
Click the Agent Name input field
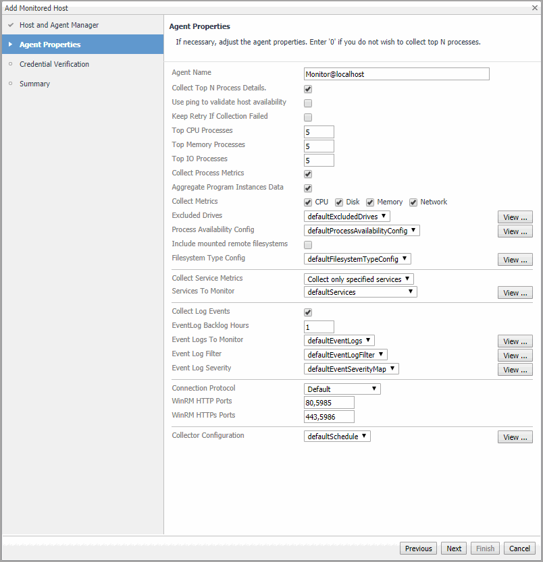[396, 74]
